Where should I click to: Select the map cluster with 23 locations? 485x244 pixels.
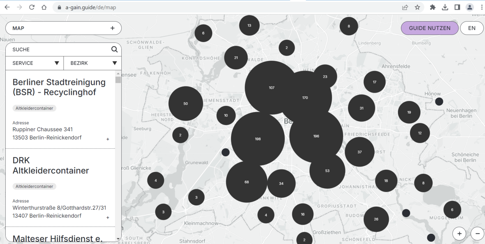pyautogui.click(x=325, y=76)
